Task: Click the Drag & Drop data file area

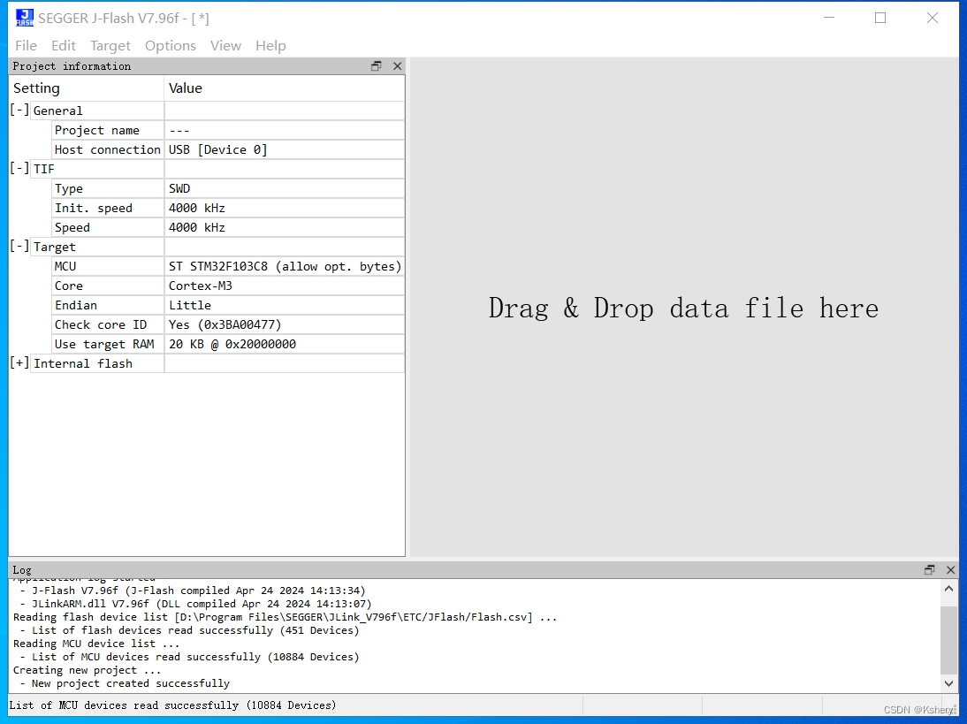Action: tap(683, 308)
